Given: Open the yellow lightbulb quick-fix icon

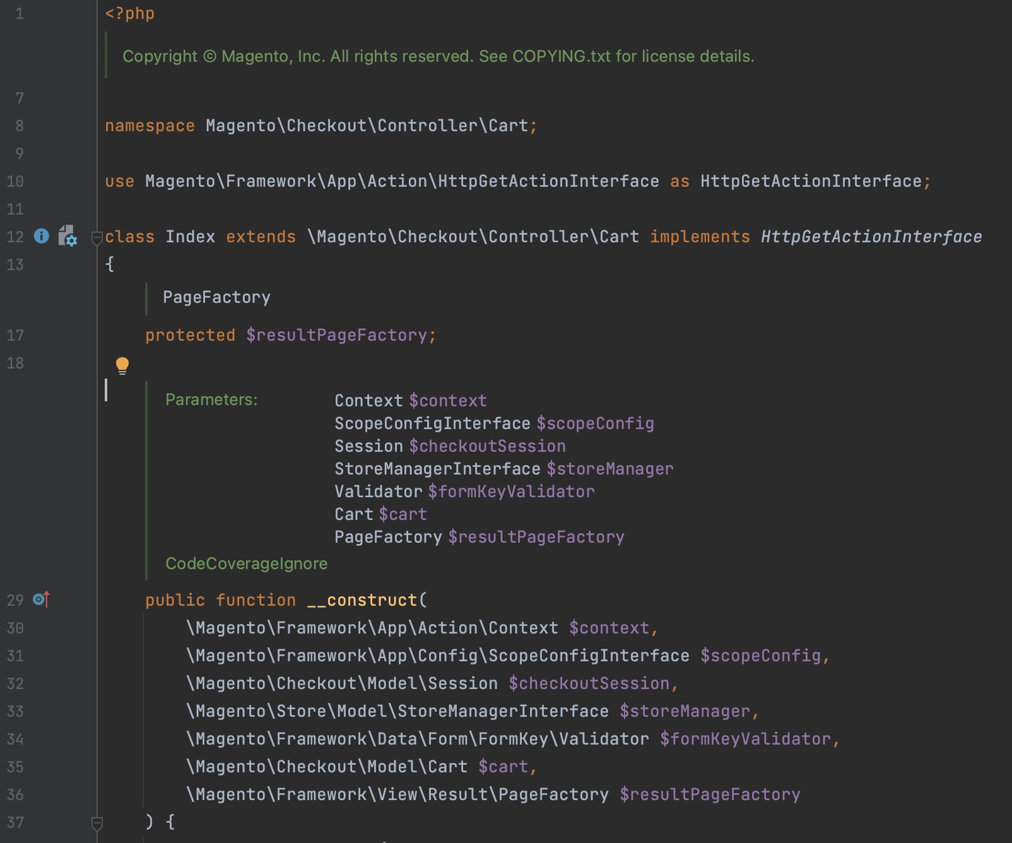Looking at the screenshot, I should (122, 365).
